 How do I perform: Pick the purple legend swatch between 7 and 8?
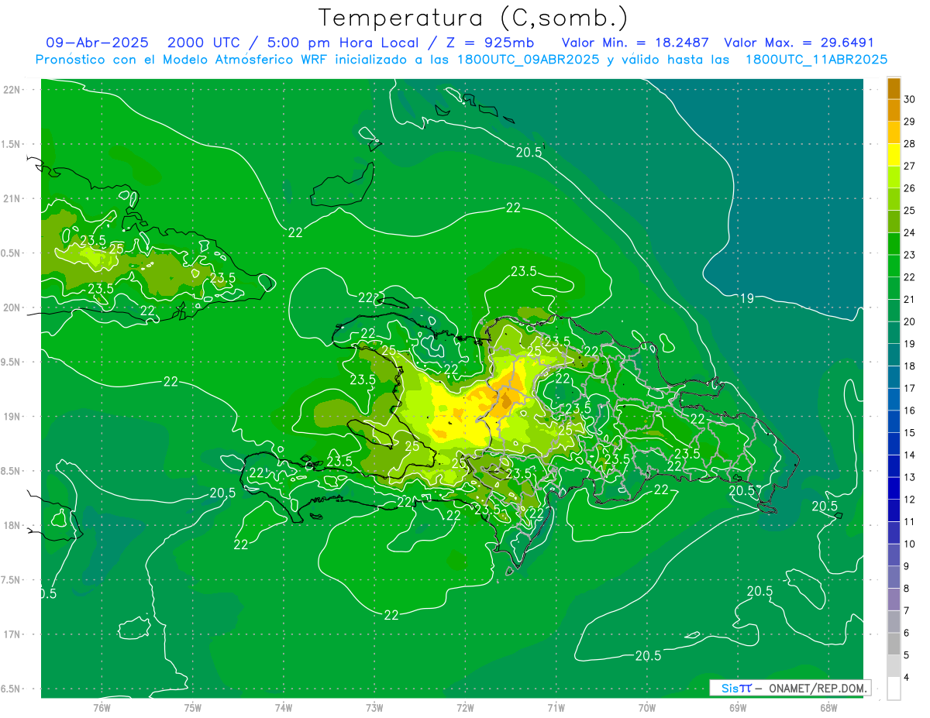tap(894, 599)
